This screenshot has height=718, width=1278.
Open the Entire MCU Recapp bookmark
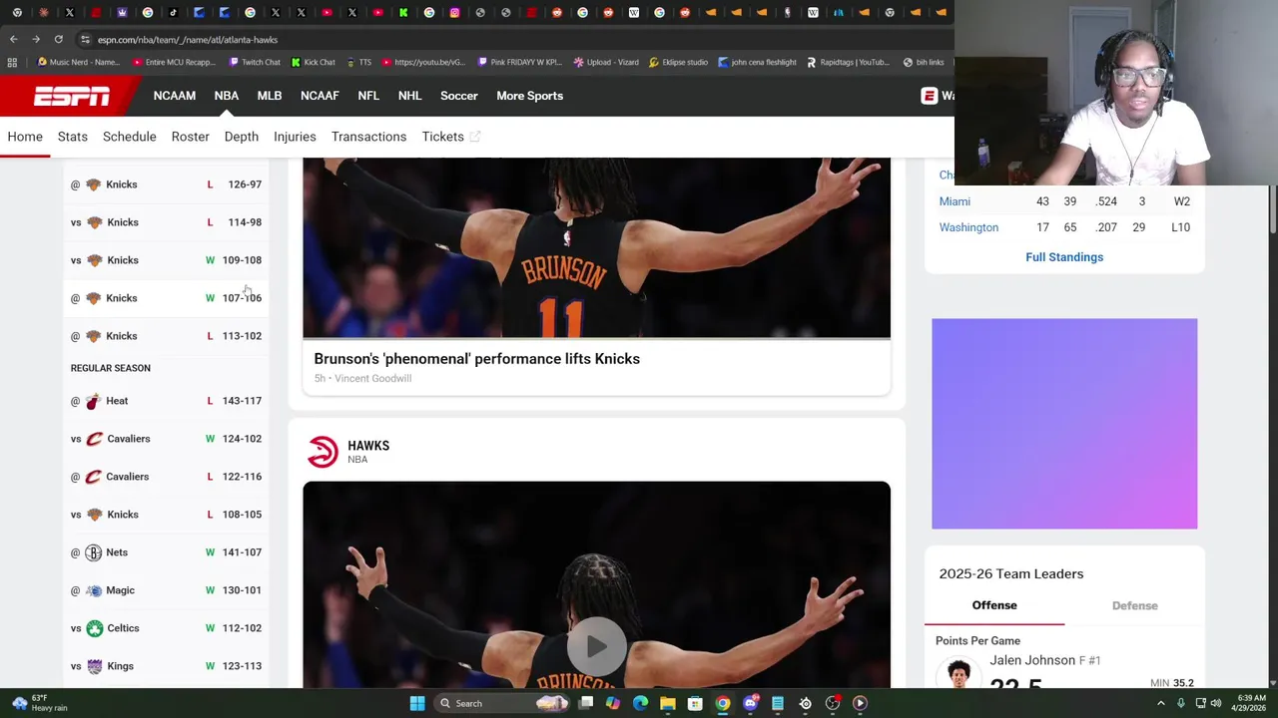pyautogui.click(x=173, y=62)
